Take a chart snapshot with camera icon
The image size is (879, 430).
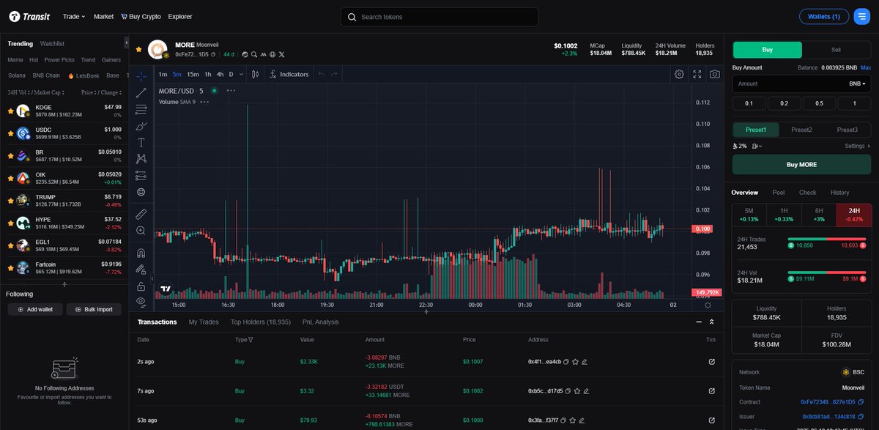(714, 74)
